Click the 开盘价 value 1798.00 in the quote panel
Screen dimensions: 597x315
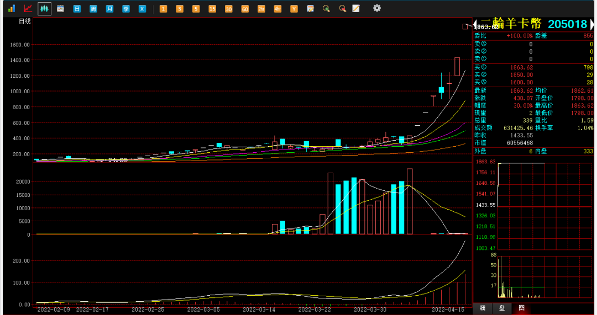(x=582, y=98)
